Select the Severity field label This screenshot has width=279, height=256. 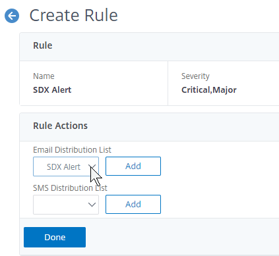pyautogui.click(x=195, y=76)
